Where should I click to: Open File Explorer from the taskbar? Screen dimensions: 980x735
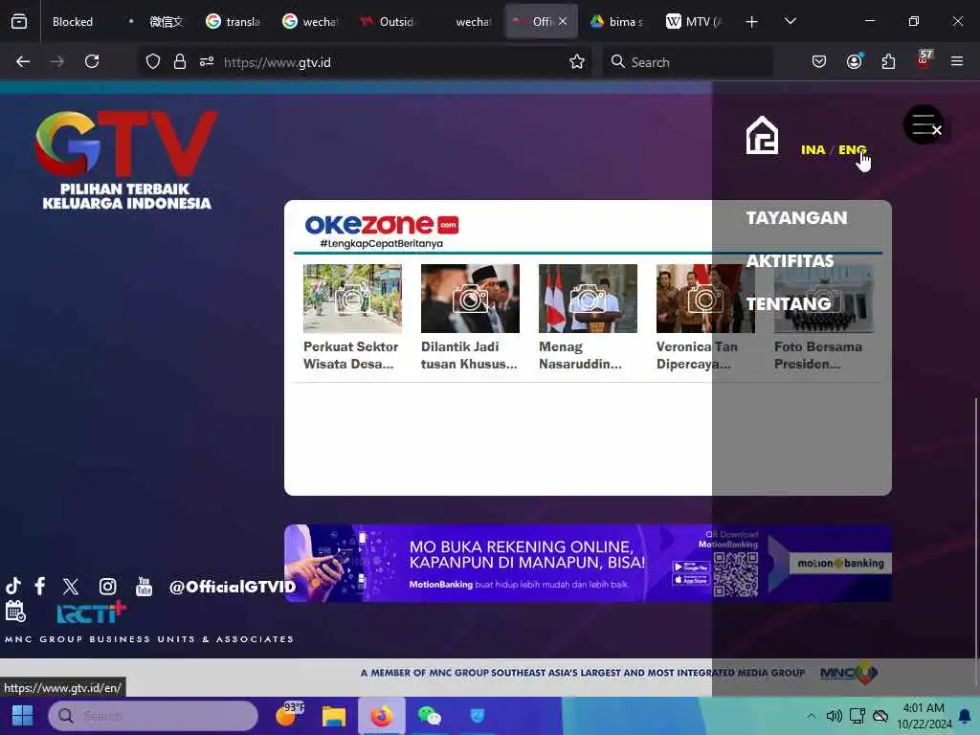point(334,716)
